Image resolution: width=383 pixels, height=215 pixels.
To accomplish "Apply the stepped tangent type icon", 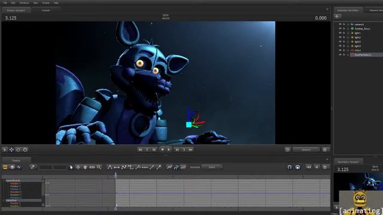I will tap(130, 167).
